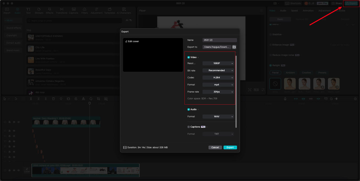The image size is (360, 181).
Task: Open the Frame rate 30fps dropdown
Action: coord(218,92)
